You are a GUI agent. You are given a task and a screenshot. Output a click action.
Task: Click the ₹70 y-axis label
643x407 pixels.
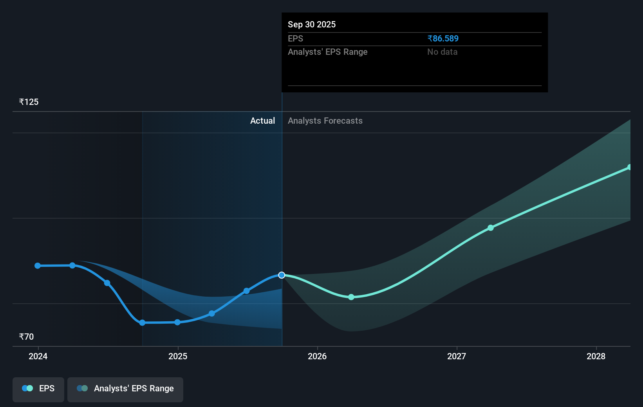[x=27, y=337]
